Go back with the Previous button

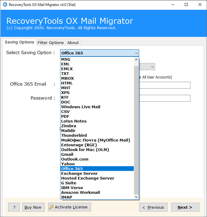(x=153, y=207)
